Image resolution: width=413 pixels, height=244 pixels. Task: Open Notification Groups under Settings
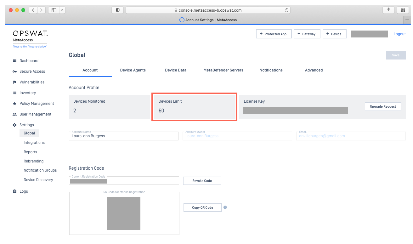tap(40, 170)
